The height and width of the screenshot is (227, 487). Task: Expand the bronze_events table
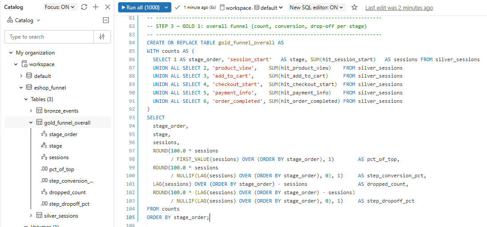(31, 111)
